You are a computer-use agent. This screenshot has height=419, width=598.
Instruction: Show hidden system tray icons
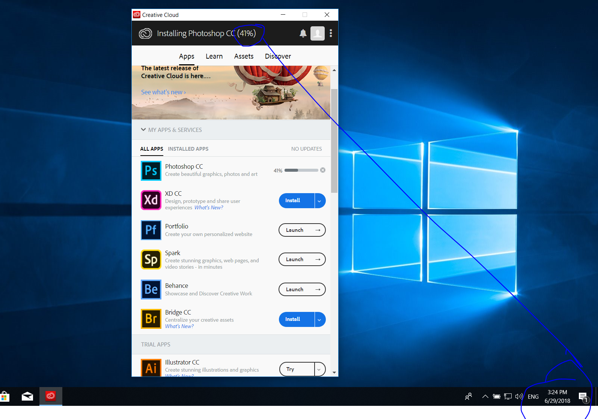click(x=485, y=396)
